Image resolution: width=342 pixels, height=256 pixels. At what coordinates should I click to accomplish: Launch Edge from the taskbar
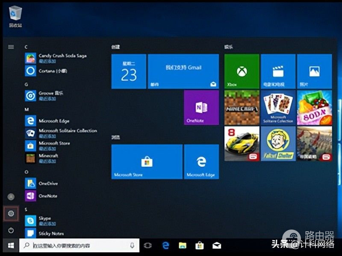point(165,245)
